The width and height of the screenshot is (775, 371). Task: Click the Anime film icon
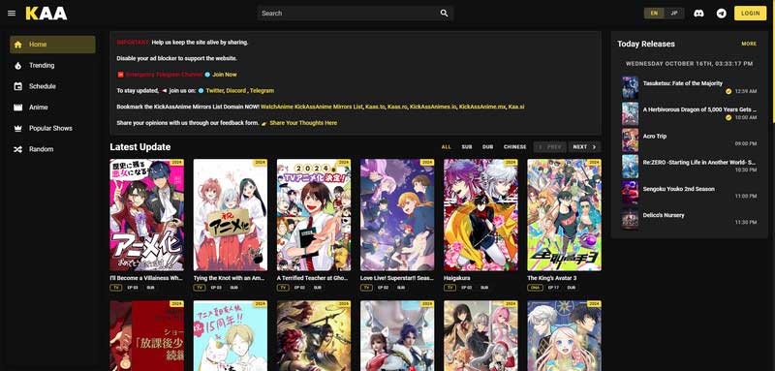pyautogui.click(x=18, y=108)
